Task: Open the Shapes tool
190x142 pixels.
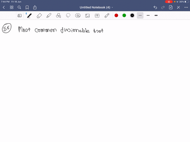Action: click(59, 15)
